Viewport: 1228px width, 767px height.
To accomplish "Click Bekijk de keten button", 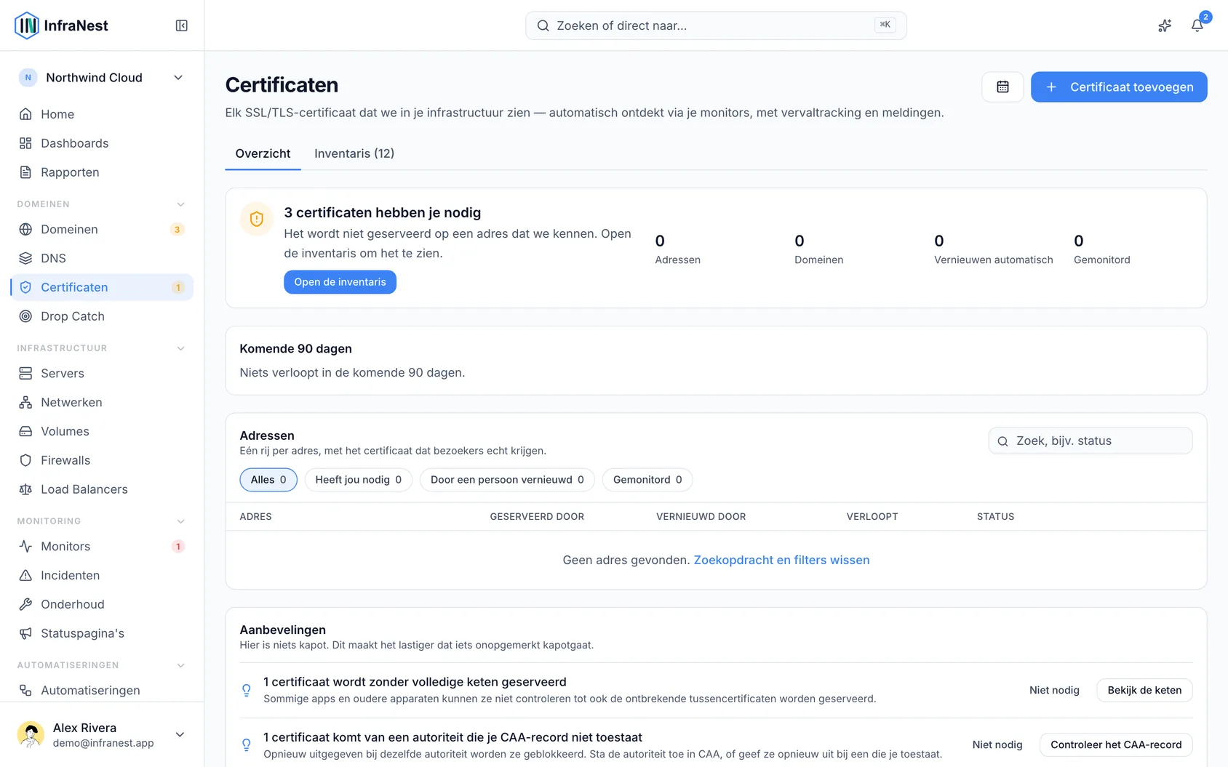I will (x=1144, y=690).
